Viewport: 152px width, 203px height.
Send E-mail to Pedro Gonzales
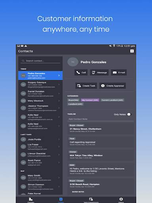pos(119,73)
